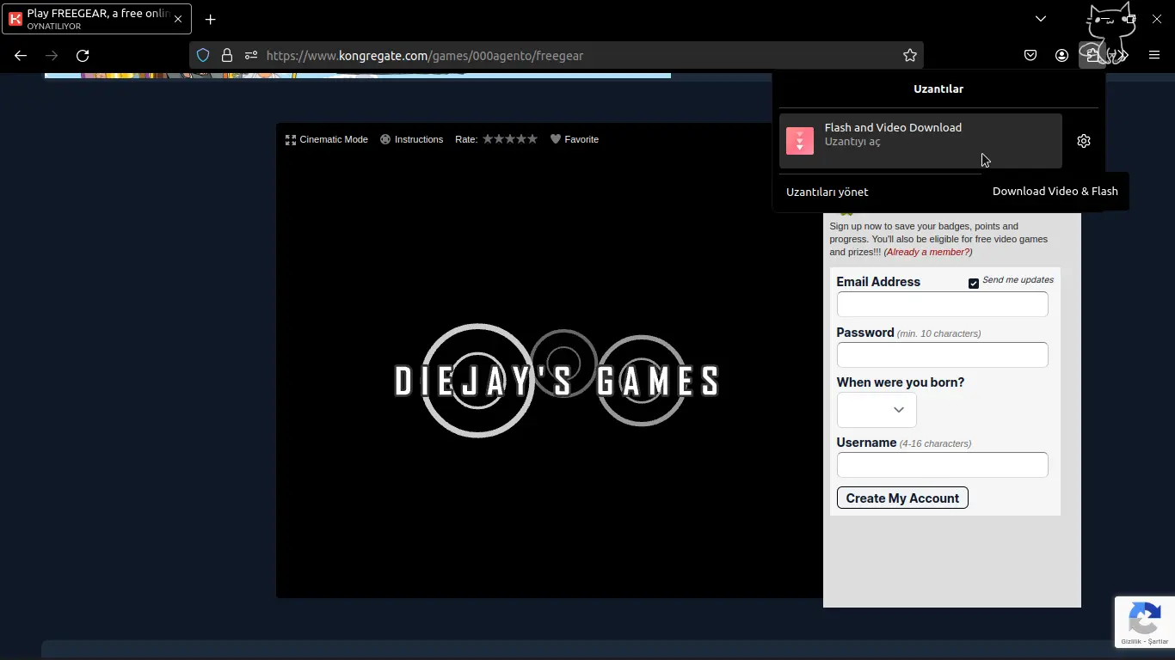Open site permissions icon in address bar
This screenshot has height=660, width=1175.
point(251,55)
